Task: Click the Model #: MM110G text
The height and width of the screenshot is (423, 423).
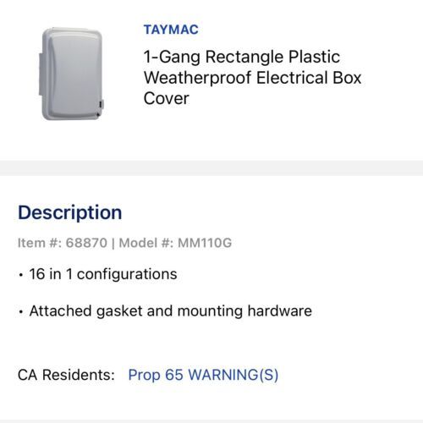Action: [x=175, y=243]
